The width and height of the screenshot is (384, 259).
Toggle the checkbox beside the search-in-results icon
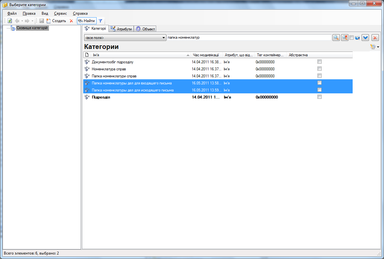[351, 38]
